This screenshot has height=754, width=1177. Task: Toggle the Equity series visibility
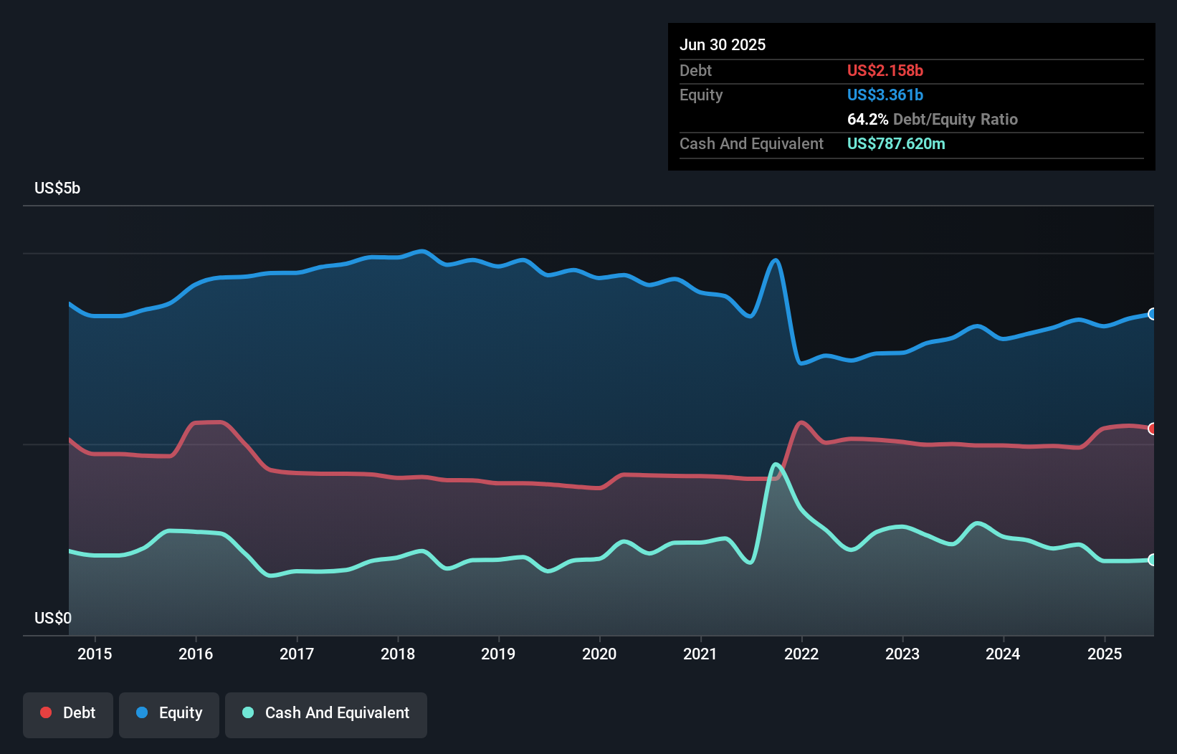[169, 713]
